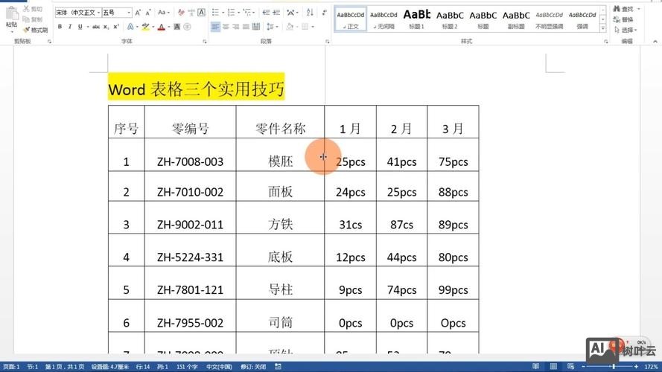Click the Numbering list icon
The width and height of the screenshot is (662, 372).
(231, 13)
